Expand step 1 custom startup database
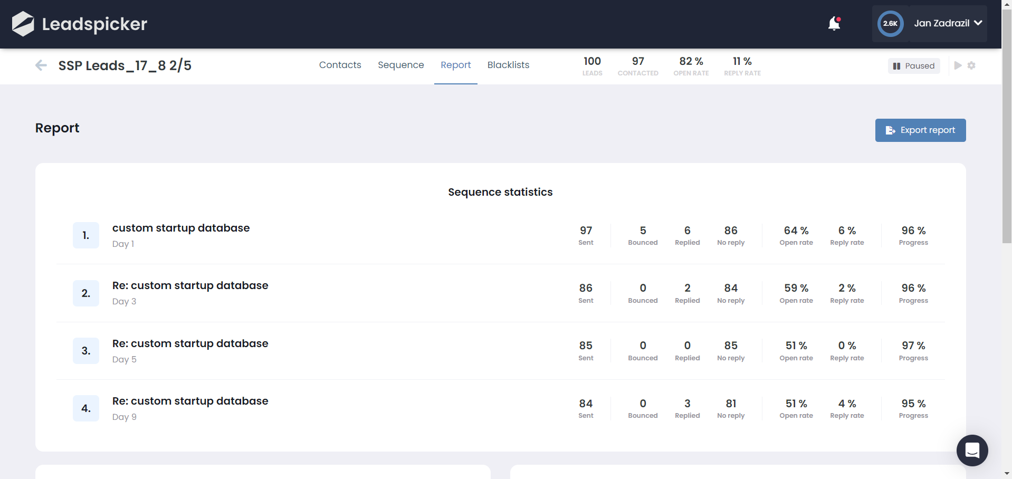 coord(181,228)
